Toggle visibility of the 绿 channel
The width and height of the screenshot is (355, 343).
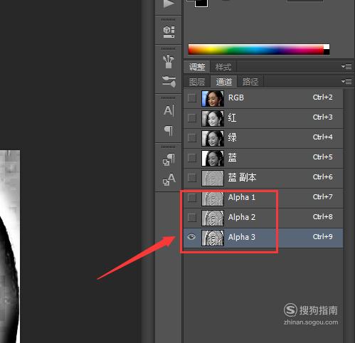tap(191, 138)
